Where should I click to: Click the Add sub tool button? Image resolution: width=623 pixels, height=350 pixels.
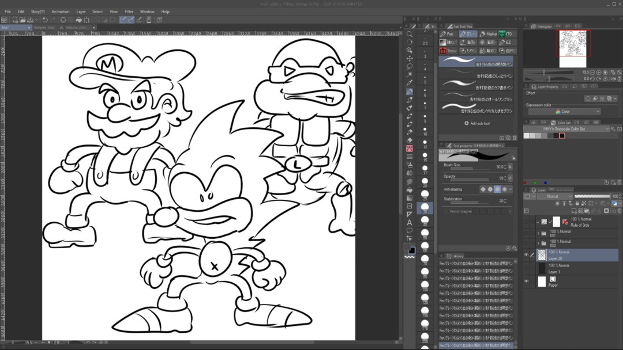tap(477, 123)
